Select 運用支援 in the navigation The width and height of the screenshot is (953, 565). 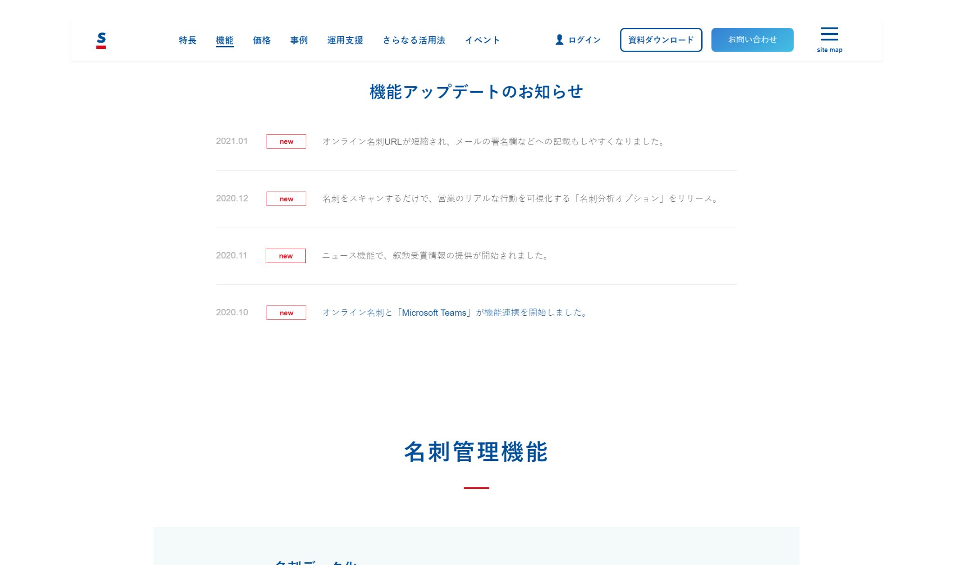(345, 40)
